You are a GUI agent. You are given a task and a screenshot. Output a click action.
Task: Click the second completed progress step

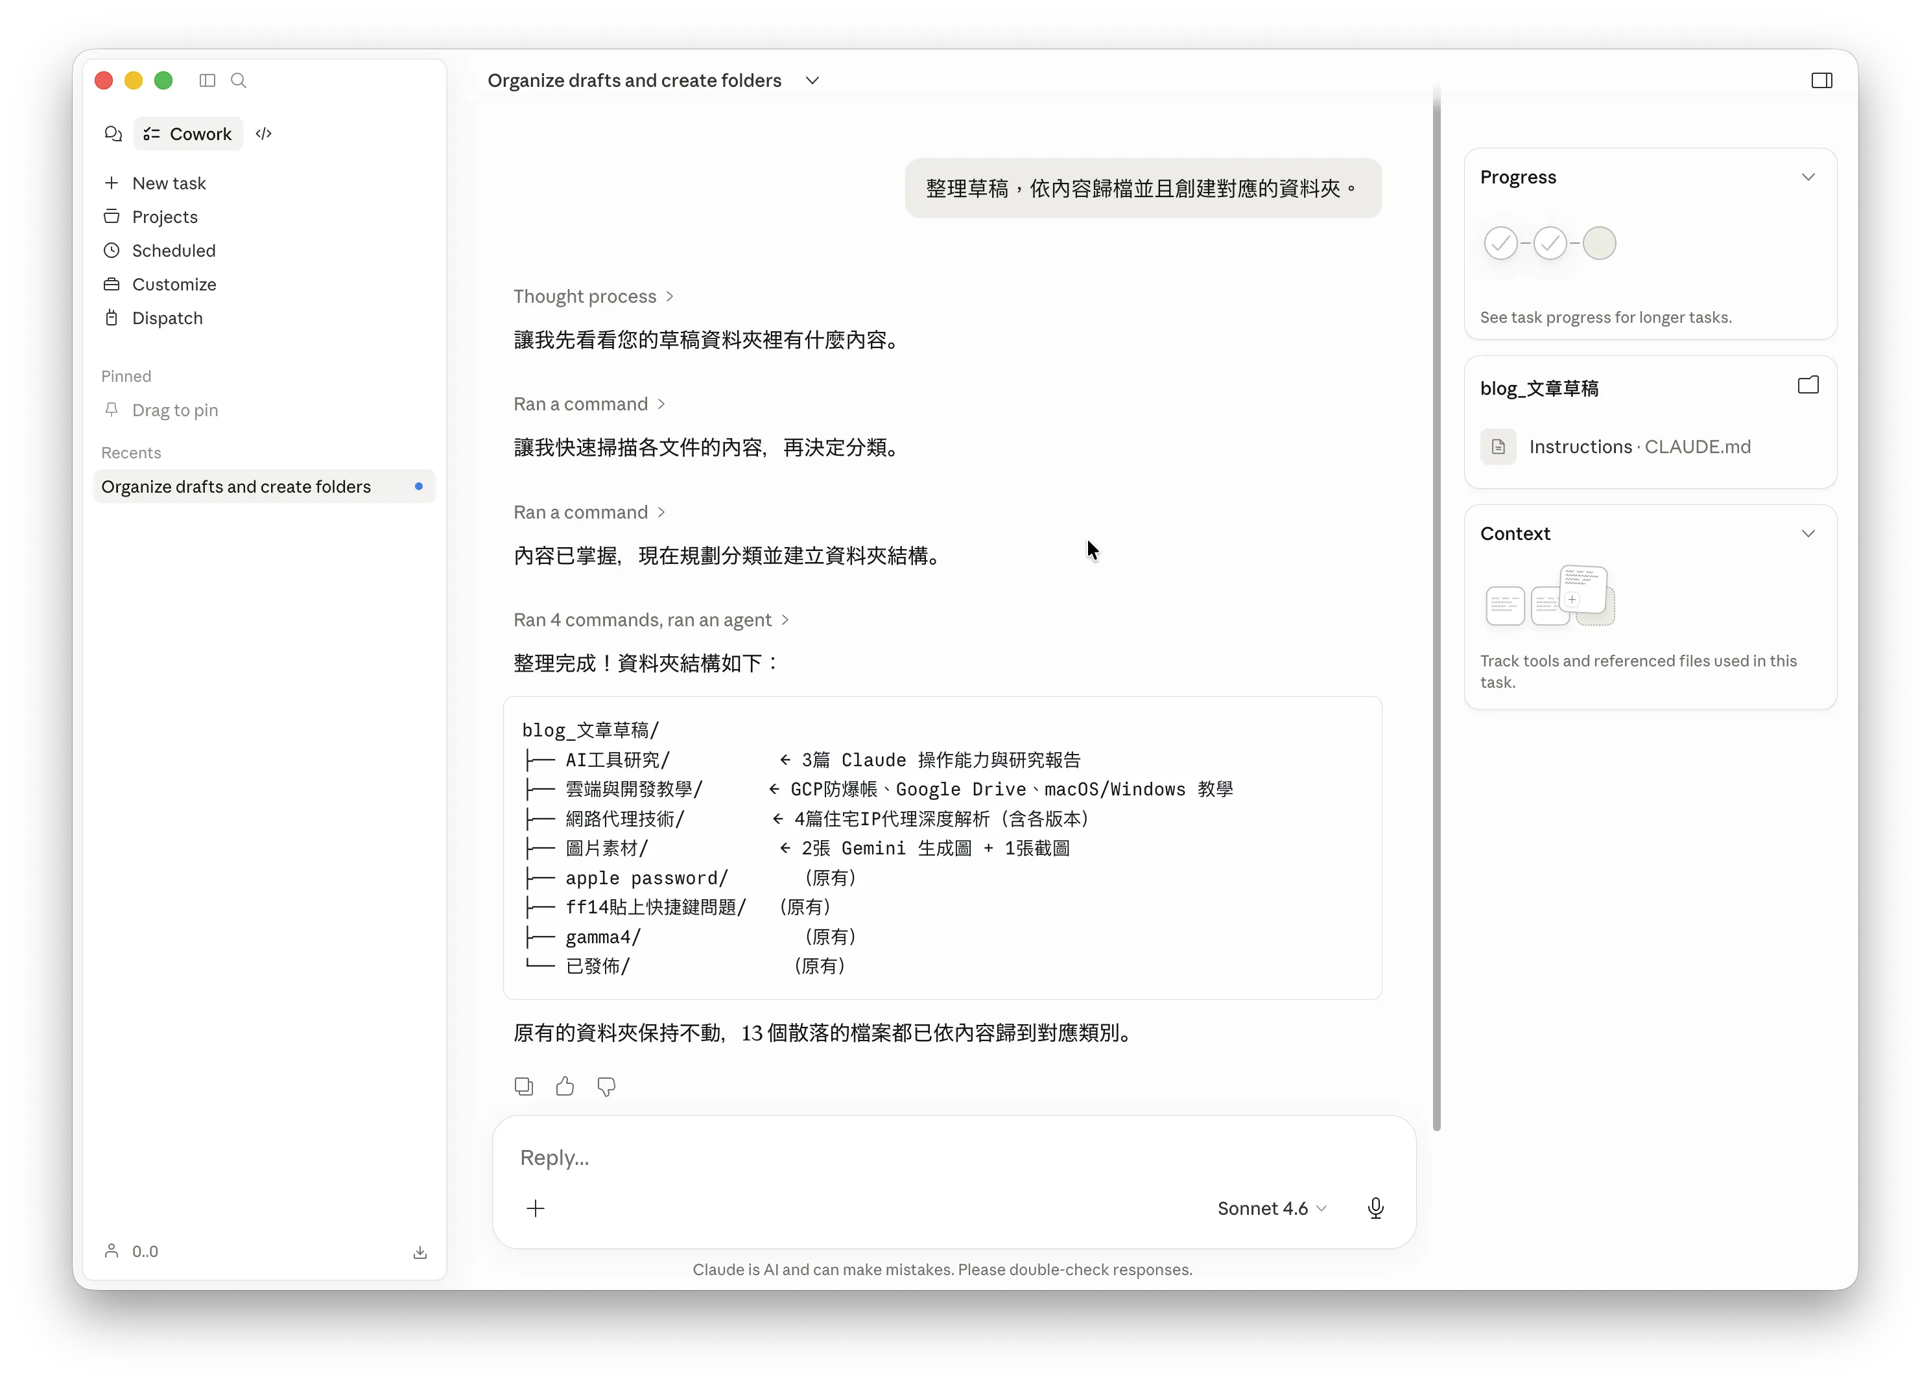tap(1550, 244)
